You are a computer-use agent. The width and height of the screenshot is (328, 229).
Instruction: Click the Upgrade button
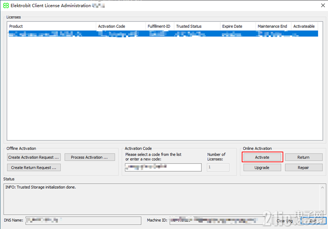point(262,167)
